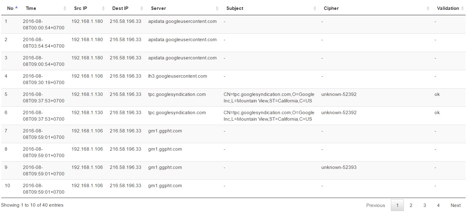Click the sort arrows icon in Server header
The width and height of the screenshot is (469, 215).
point(217,8)
